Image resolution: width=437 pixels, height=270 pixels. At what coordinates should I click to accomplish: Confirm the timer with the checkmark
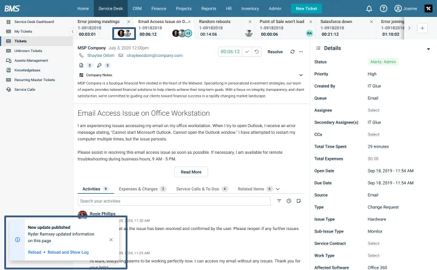pos(247,52)
